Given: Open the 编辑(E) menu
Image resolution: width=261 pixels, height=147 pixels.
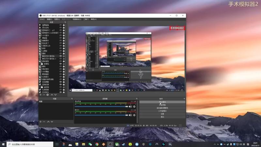Looking at the screenshot, I should 50,19.
